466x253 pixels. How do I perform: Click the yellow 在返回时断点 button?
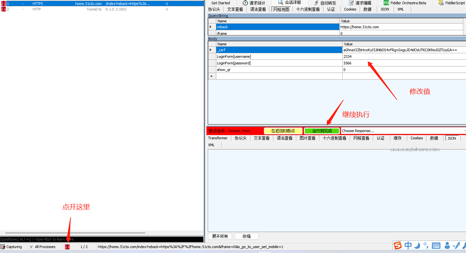coord(283,131)
